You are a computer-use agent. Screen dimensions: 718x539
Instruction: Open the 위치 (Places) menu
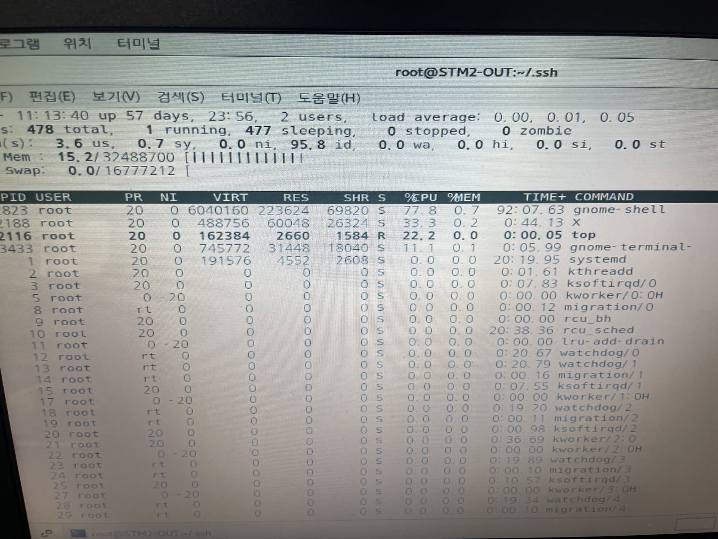click(x=77, y=44)
